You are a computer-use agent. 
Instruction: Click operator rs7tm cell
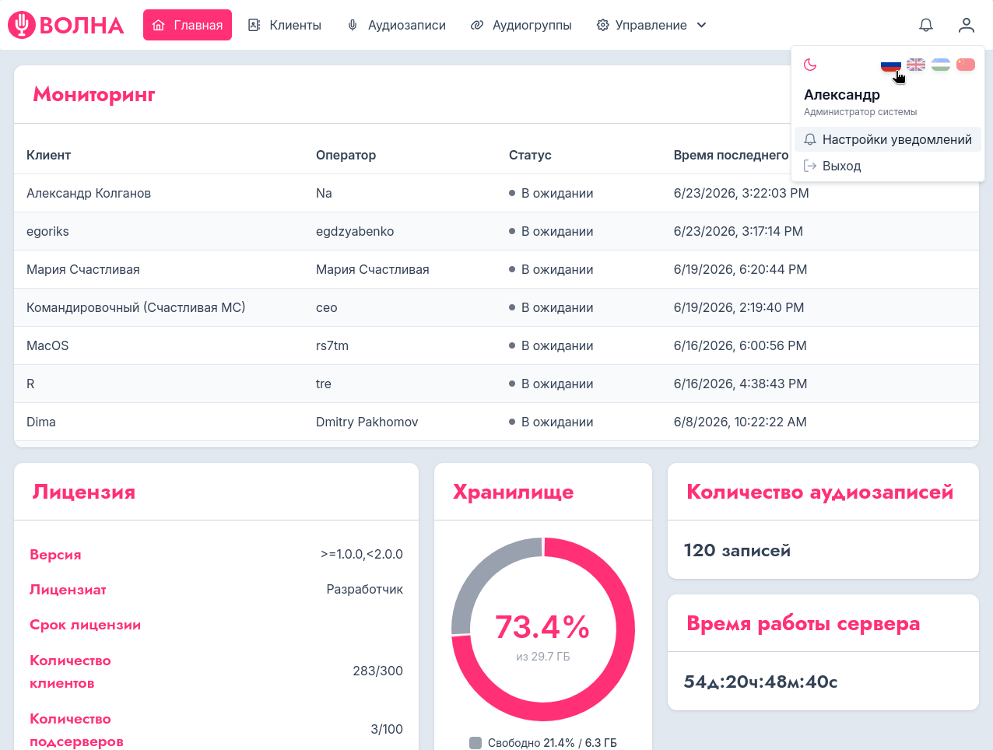click(x=332, y=345)
